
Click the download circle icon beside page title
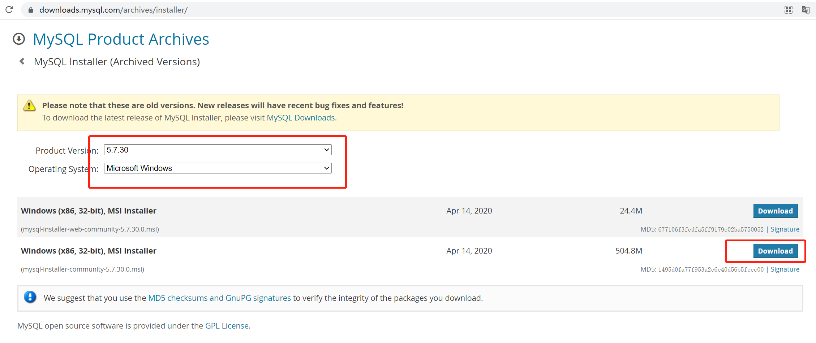point(19,39)
